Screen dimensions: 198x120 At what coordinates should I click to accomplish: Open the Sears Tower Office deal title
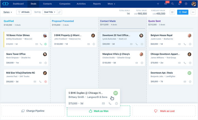tap(16, 54)
